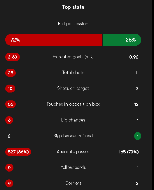Image resolution: width=154 pixels, height=190 pixels.
Task: Click the red 72% possession bar
Action: point(54,40)
